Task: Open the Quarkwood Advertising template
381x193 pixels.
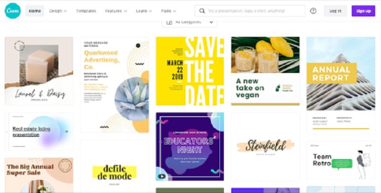Action: pos(115,85)
